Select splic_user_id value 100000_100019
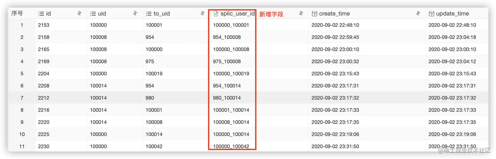 [x=231, y=73]
